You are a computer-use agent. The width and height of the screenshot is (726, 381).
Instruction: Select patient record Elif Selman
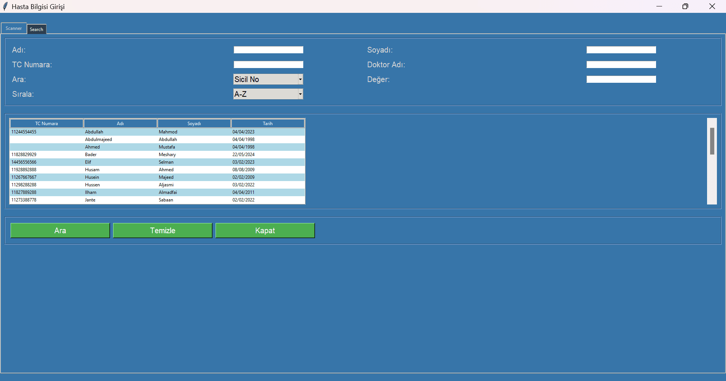click(151, 162)
